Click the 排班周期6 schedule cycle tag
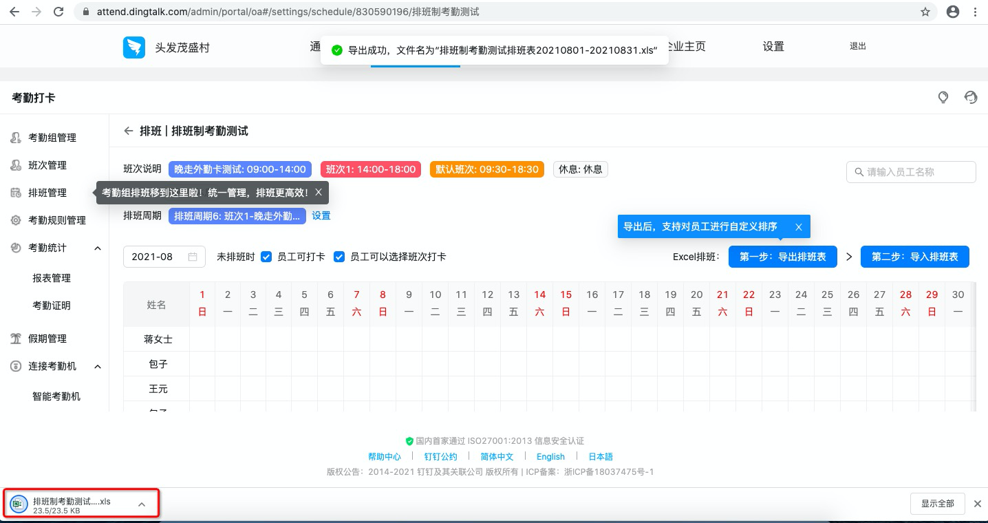 [237, 216]
